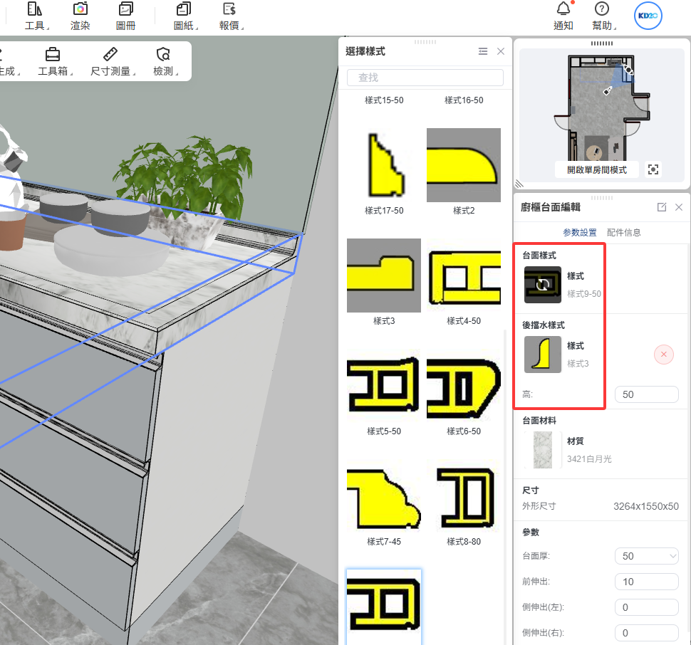The width and height of the screenshot is (691, 645).
Task: Remove the 後擋水樣式 with red X button
Action: [x=663, y=355]
